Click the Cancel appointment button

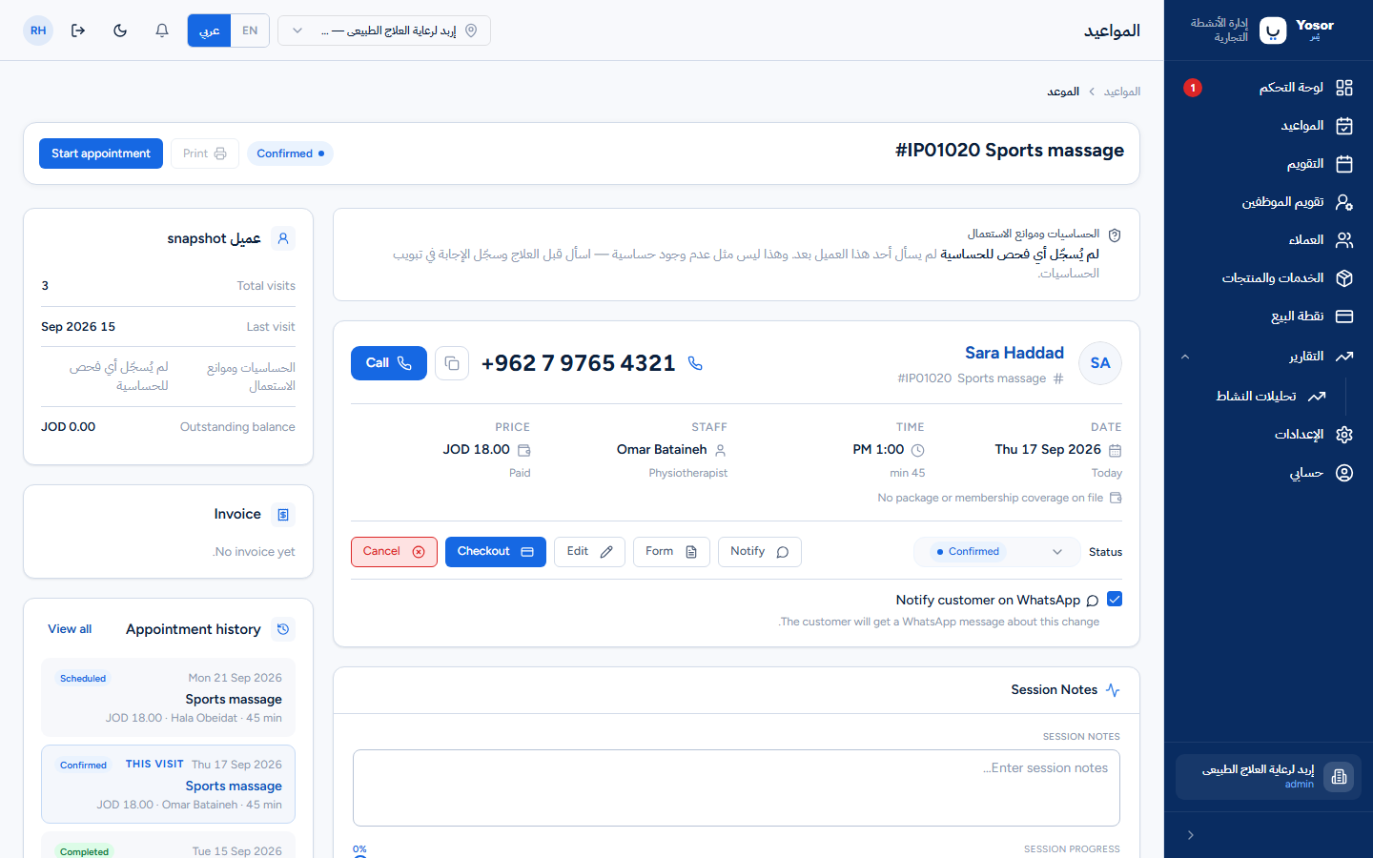(x=394, y=552)
